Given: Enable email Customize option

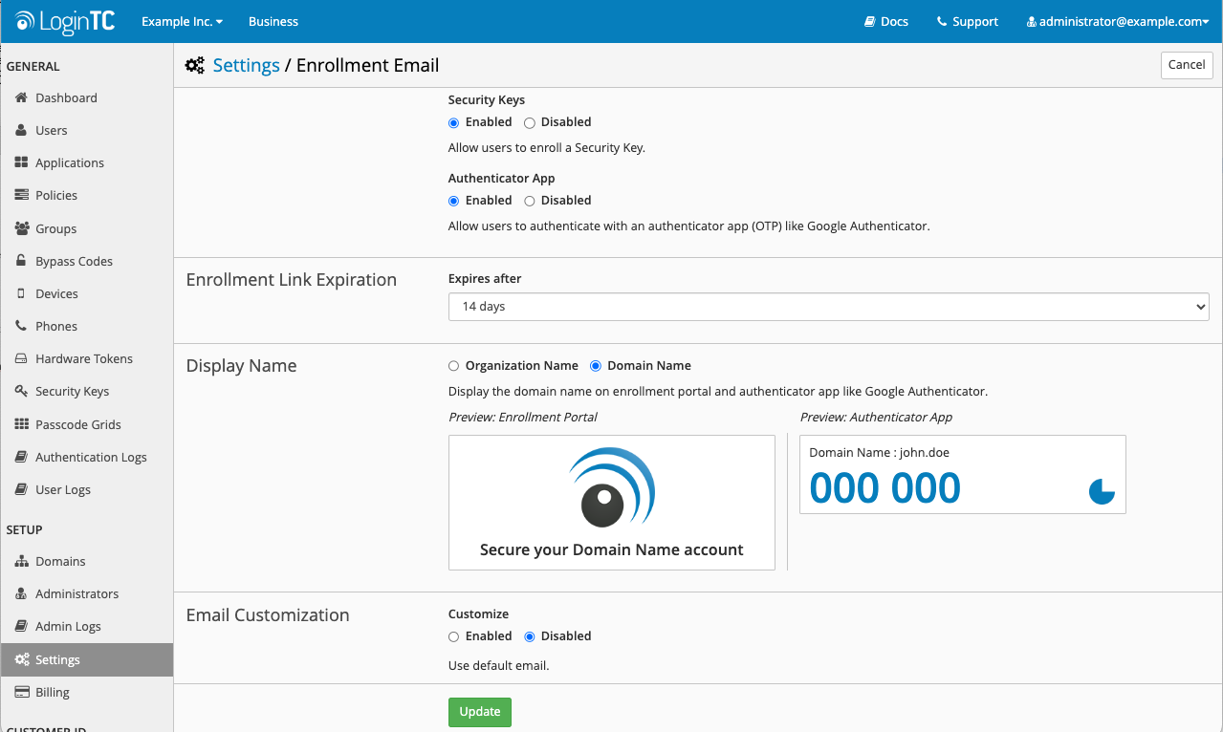Looking at the screenshot, I should pos(454,636).
